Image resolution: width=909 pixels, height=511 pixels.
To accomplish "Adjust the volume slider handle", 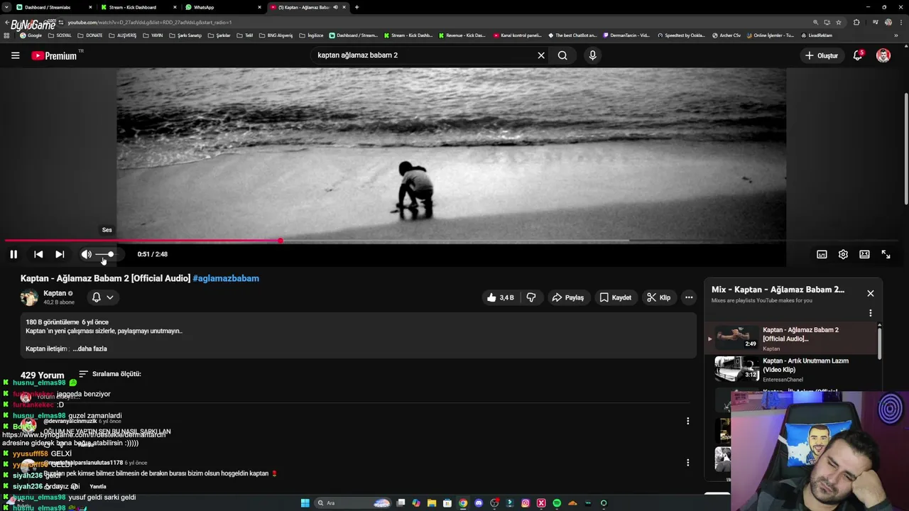I will pyautogui.click(x=111, y=254).
